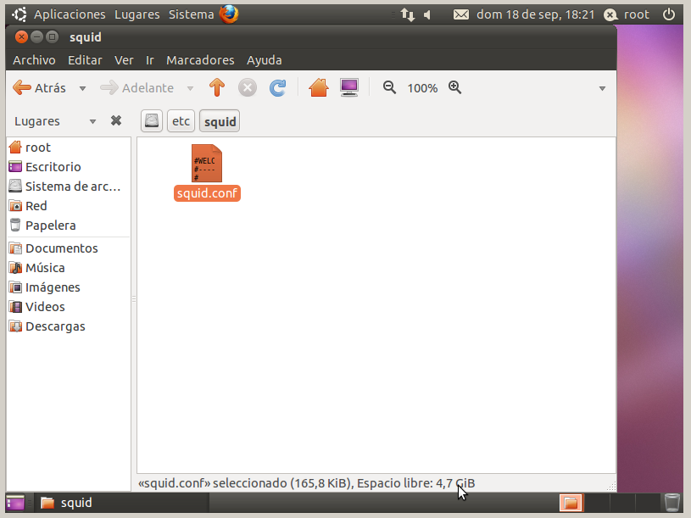
Task: Click the Adelante forward button
Action: 137,87
